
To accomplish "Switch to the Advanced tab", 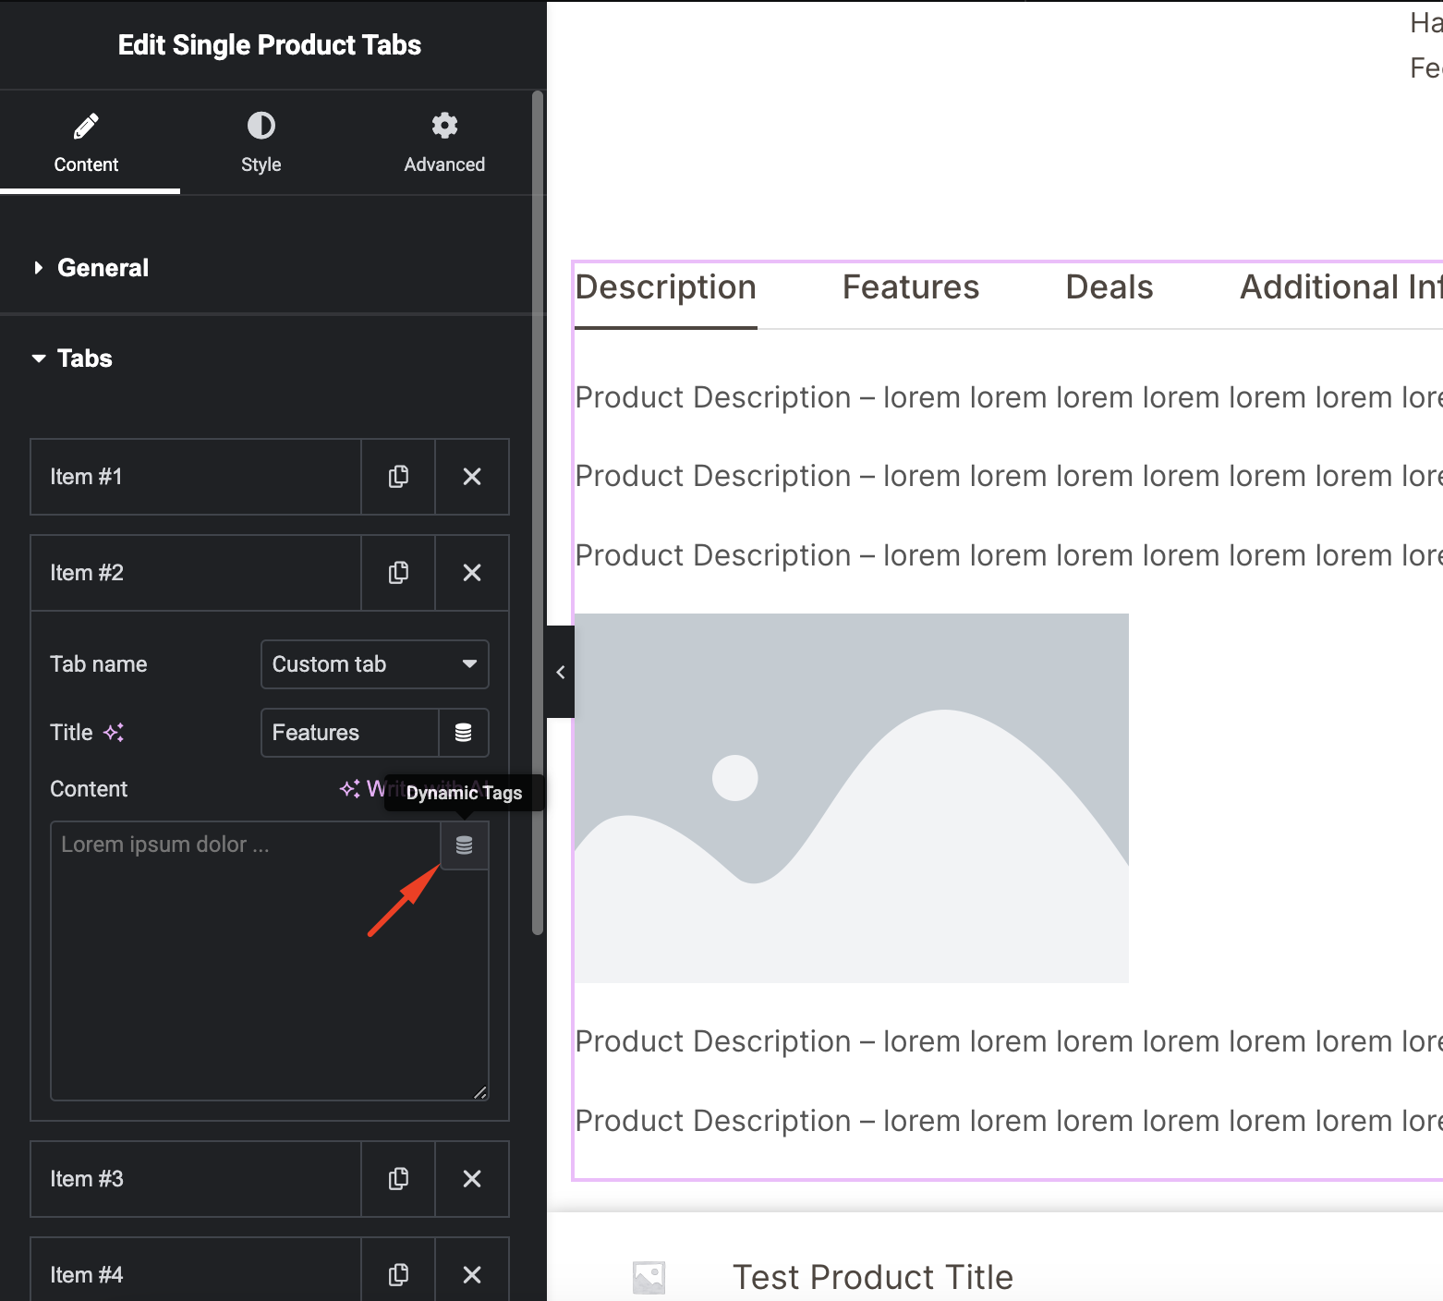I will 444,143.
